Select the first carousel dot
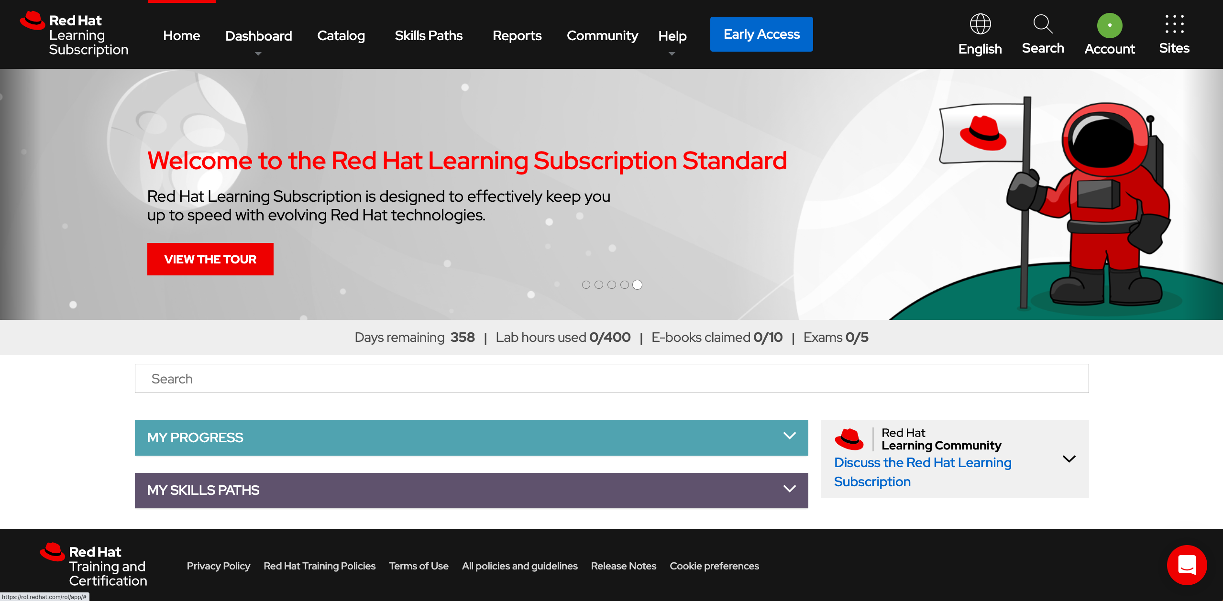The height and width of the screenshot is (601, 1223). pyautogui.click(x=586, y=284)
